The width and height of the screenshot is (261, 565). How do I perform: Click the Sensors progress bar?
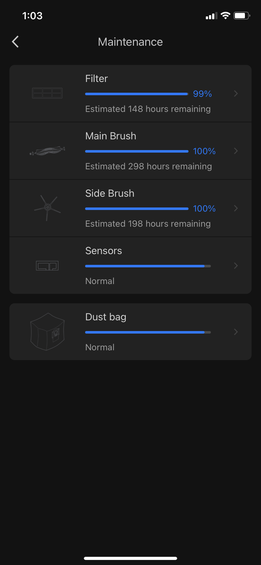click(x=148, y=266)
